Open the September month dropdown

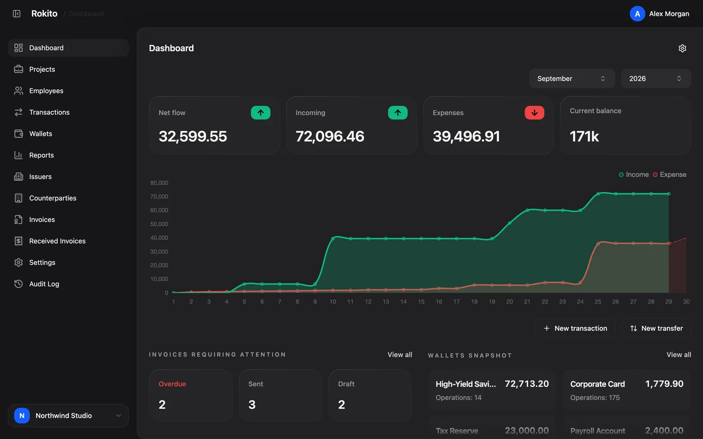(x=572, y=79)
